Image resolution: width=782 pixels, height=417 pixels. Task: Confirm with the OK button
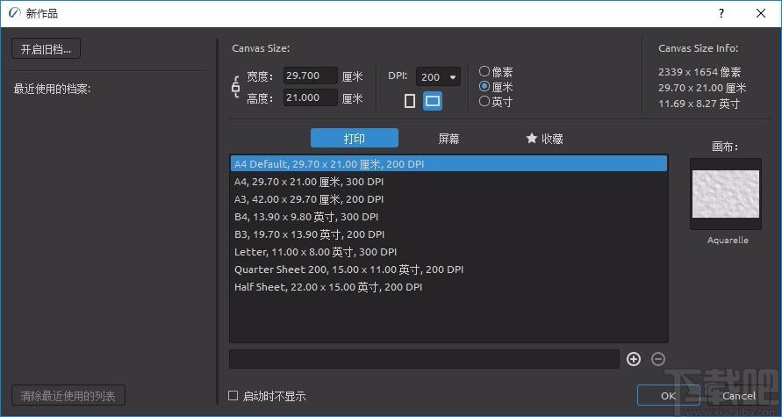pyautogui.click(x=668, y=396)
